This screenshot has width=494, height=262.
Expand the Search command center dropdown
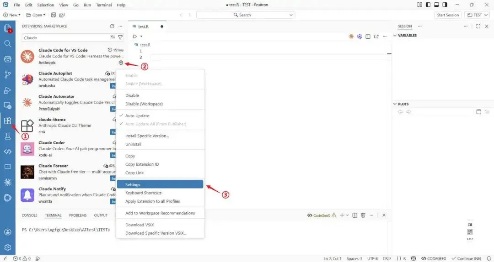pyautogui.click(x=291, y=15)
